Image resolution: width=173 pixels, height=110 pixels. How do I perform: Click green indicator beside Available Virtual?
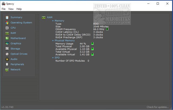[92, 54]
